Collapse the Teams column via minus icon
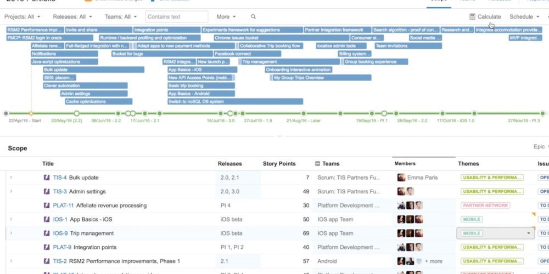Image resolution: width=549 pixels, height=274 pixels. pyautogui.click(x=317, y=164)
